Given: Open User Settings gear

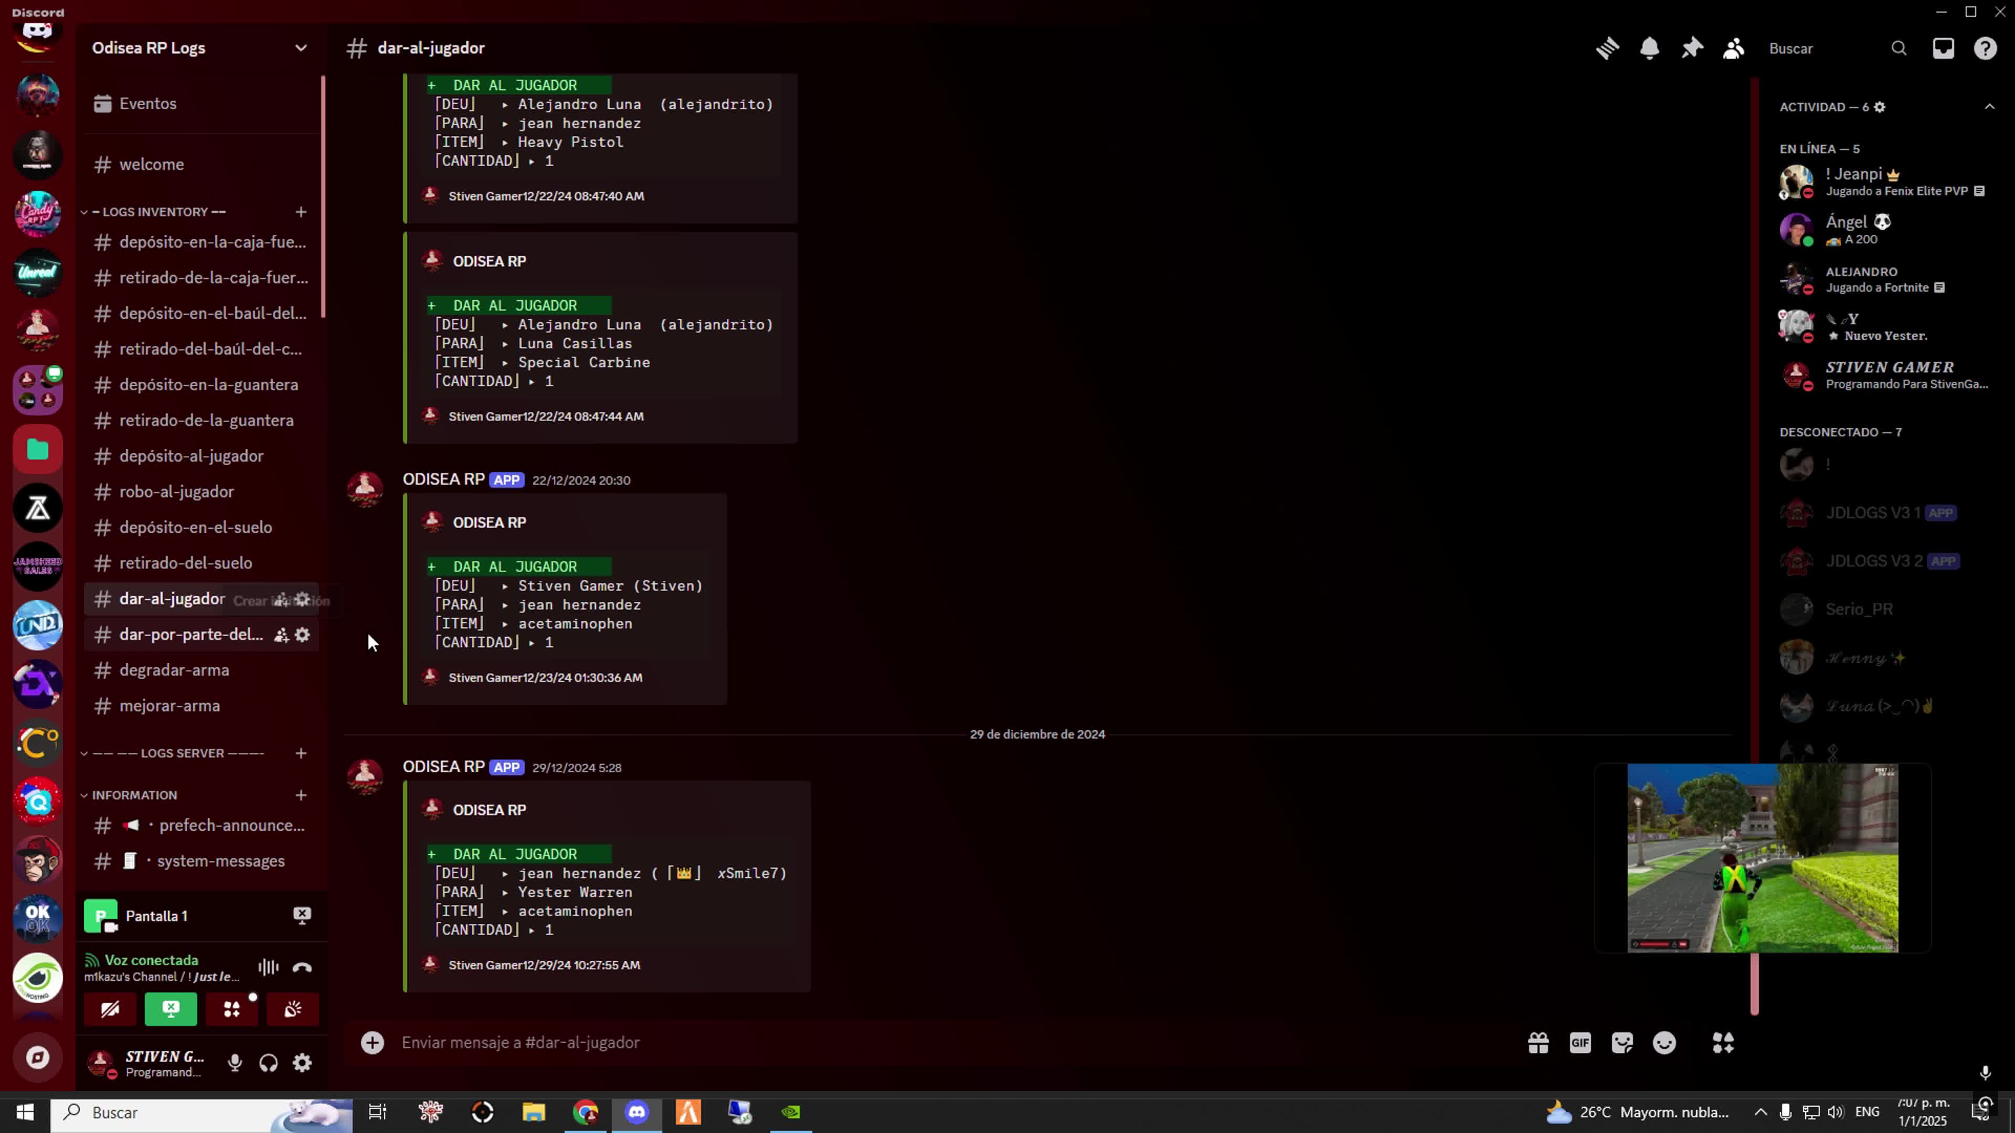Looking at the screenshot, I should coord(302,1063).
